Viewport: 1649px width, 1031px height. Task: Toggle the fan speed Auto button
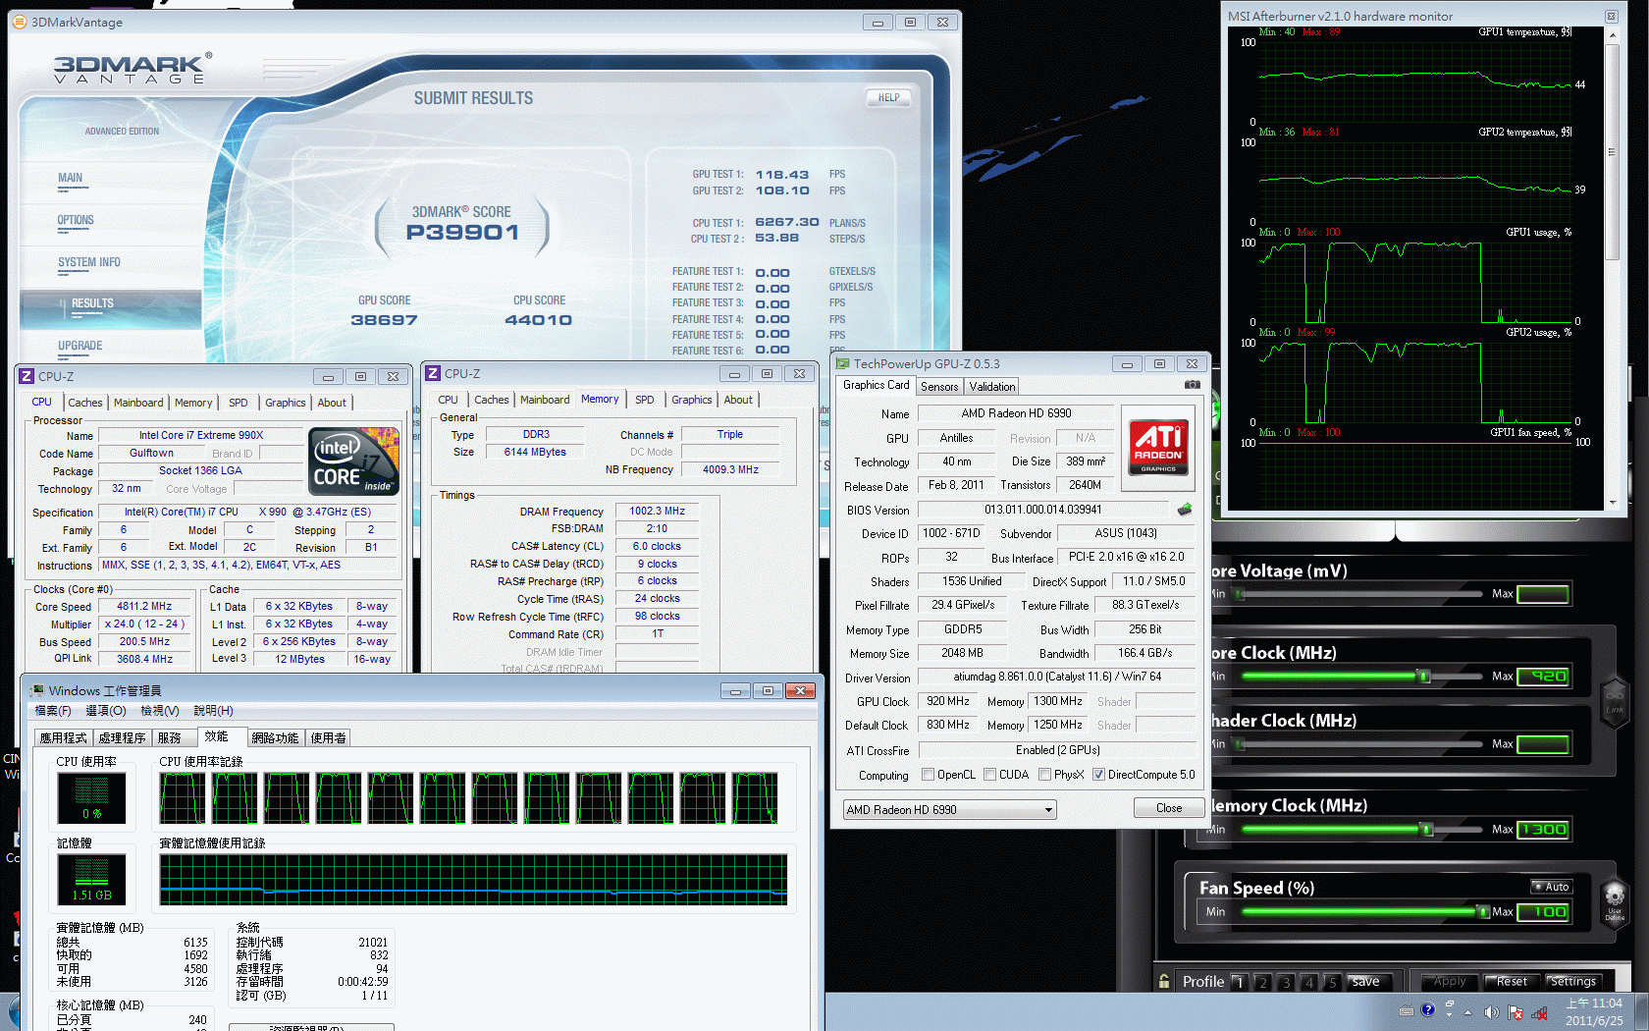click(1551, 887)
